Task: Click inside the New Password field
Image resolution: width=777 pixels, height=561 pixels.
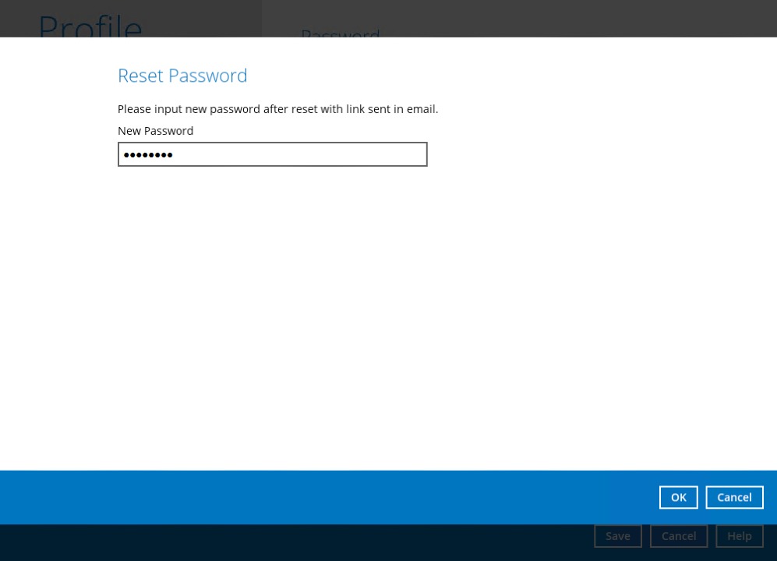Action: [272, 153]
